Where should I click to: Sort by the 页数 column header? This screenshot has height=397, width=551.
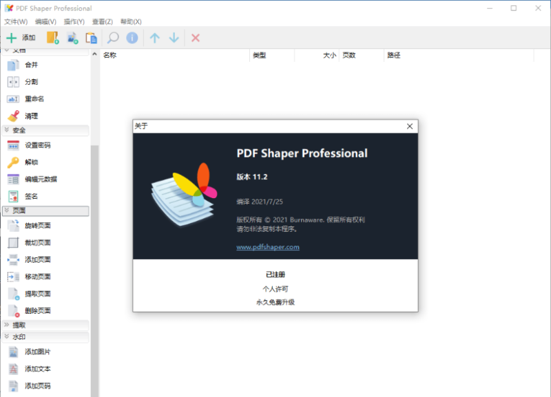point(361,56)
